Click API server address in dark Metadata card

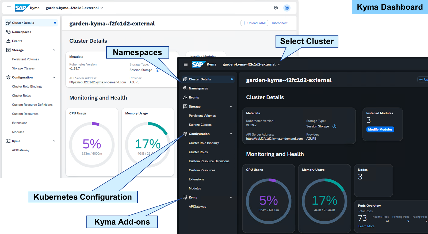click(274, 139)
